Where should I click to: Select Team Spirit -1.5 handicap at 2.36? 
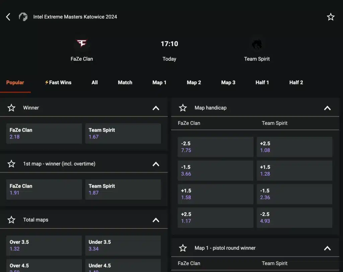[x=294, y=194]
